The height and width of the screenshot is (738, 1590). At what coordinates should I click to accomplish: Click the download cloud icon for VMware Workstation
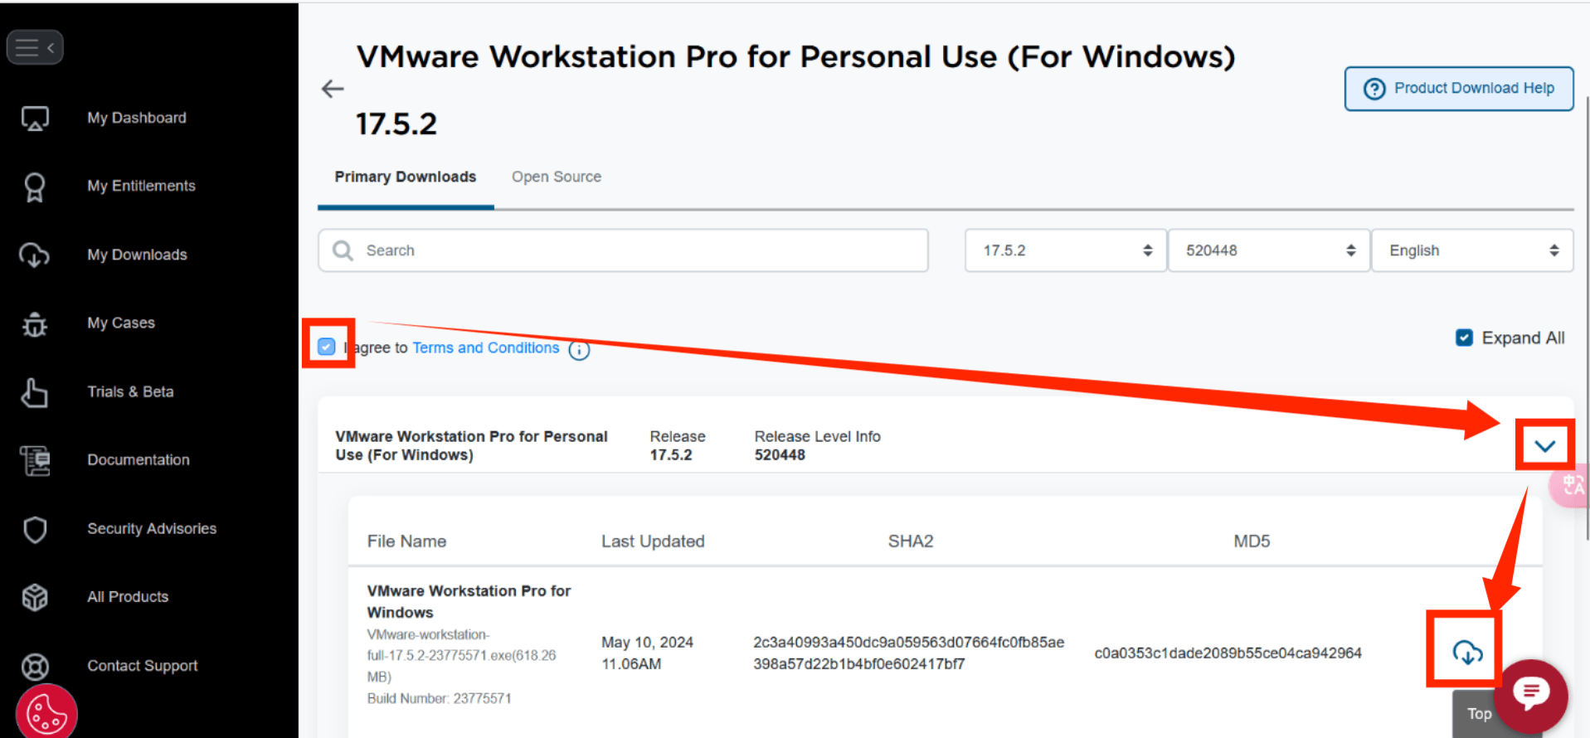coord(1466,653)
